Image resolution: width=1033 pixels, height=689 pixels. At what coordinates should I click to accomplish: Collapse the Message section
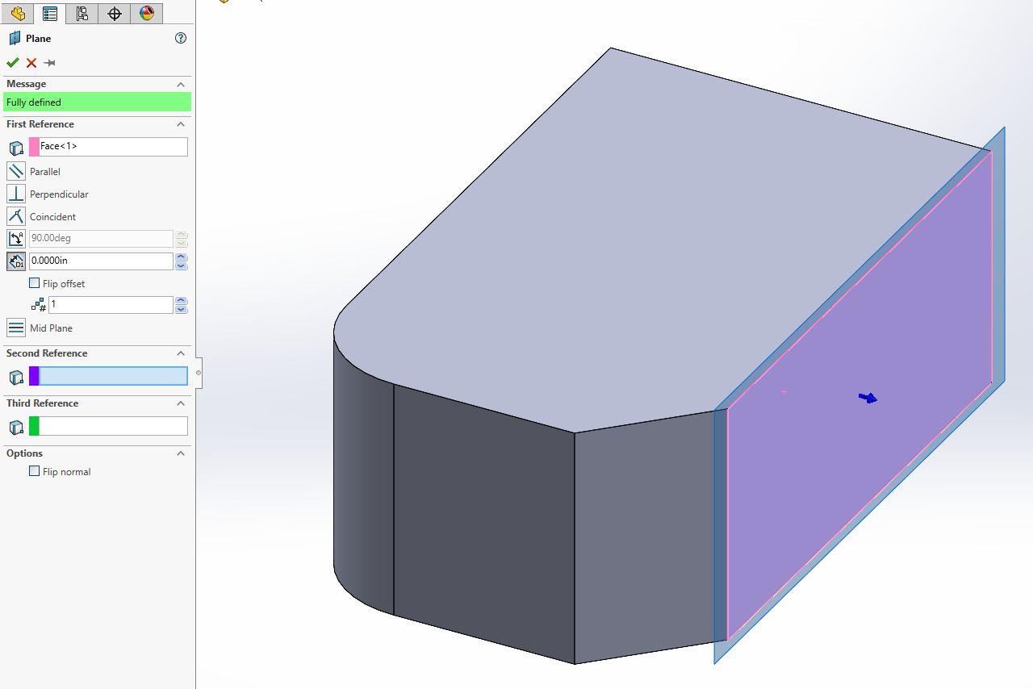(181, 84)
